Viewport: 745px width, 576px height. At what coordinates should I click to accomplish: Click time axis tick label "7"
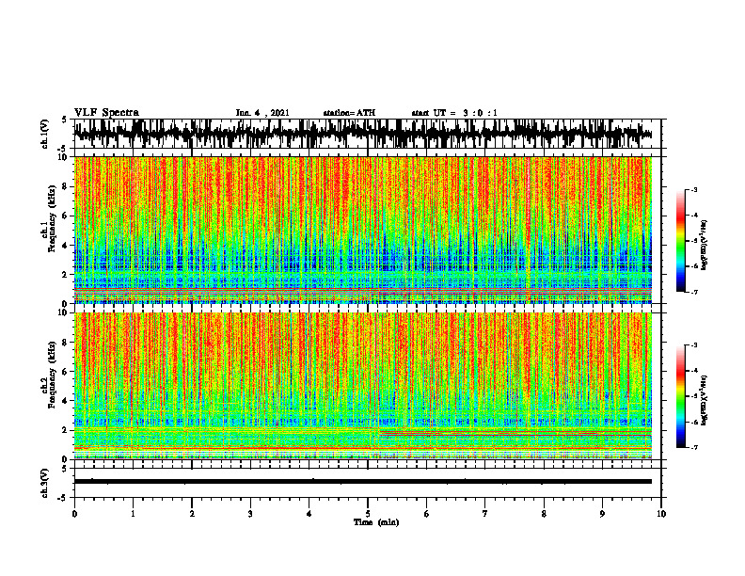coord(485,514)
